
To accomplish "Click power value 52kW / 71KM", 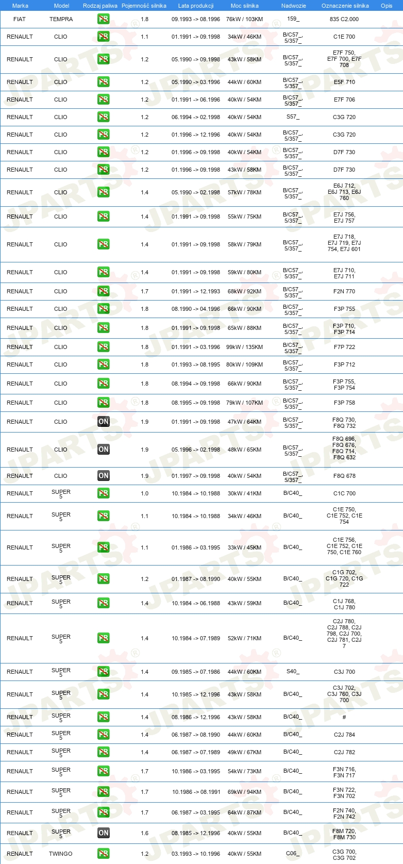I will [x=244, y=638].
